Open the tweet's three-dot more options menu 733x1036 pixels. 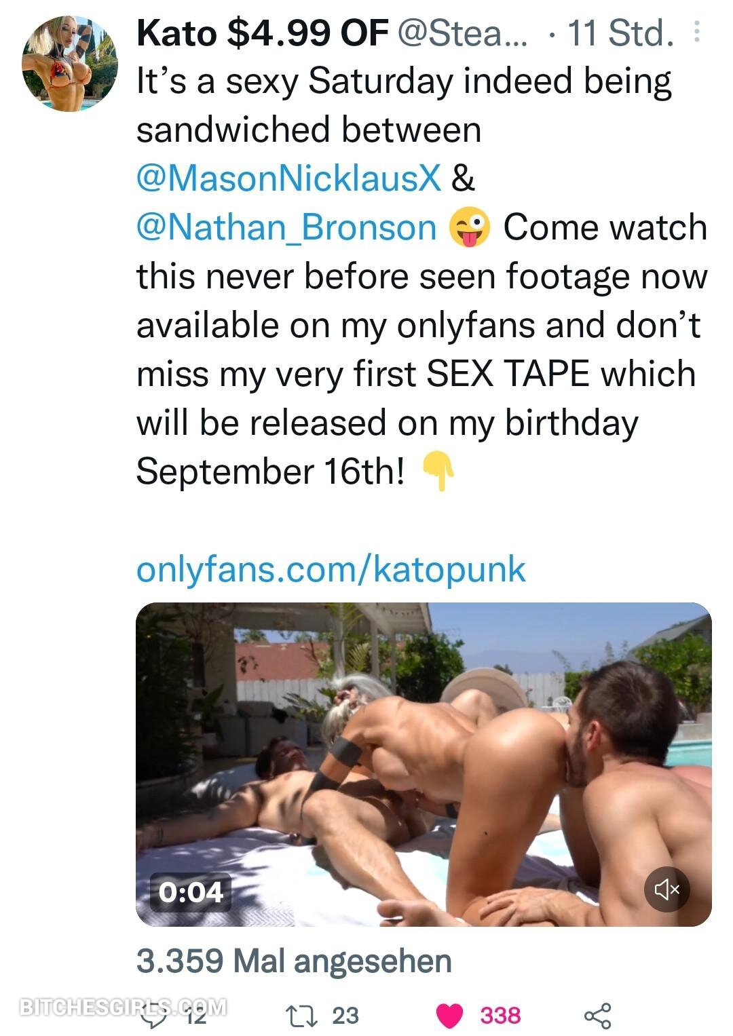[696, 32]
